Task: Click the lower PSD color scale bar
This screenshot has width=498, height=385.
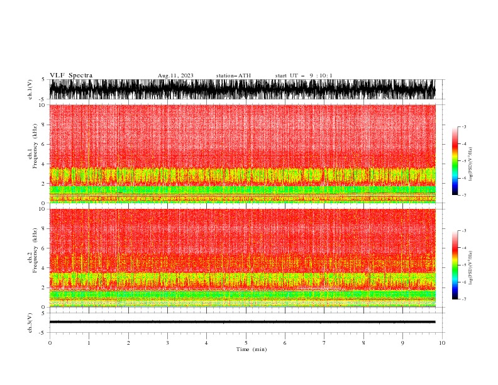Action: click(455, 265)
